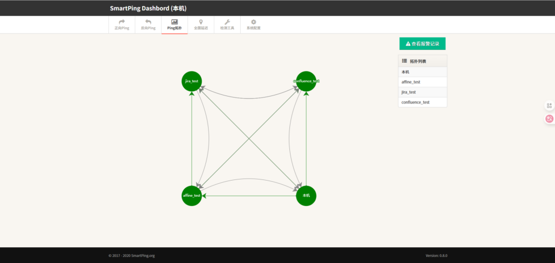Click the floating grid-plus widget icon
The image size is (555, 263).
coord(549,106)
